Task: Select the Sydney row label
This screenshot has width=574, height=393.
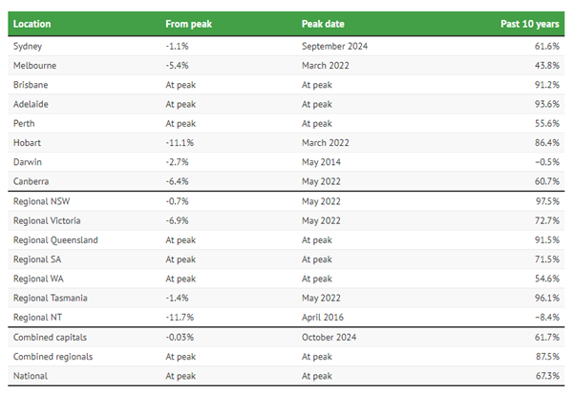Action: [x=28, y=47]
